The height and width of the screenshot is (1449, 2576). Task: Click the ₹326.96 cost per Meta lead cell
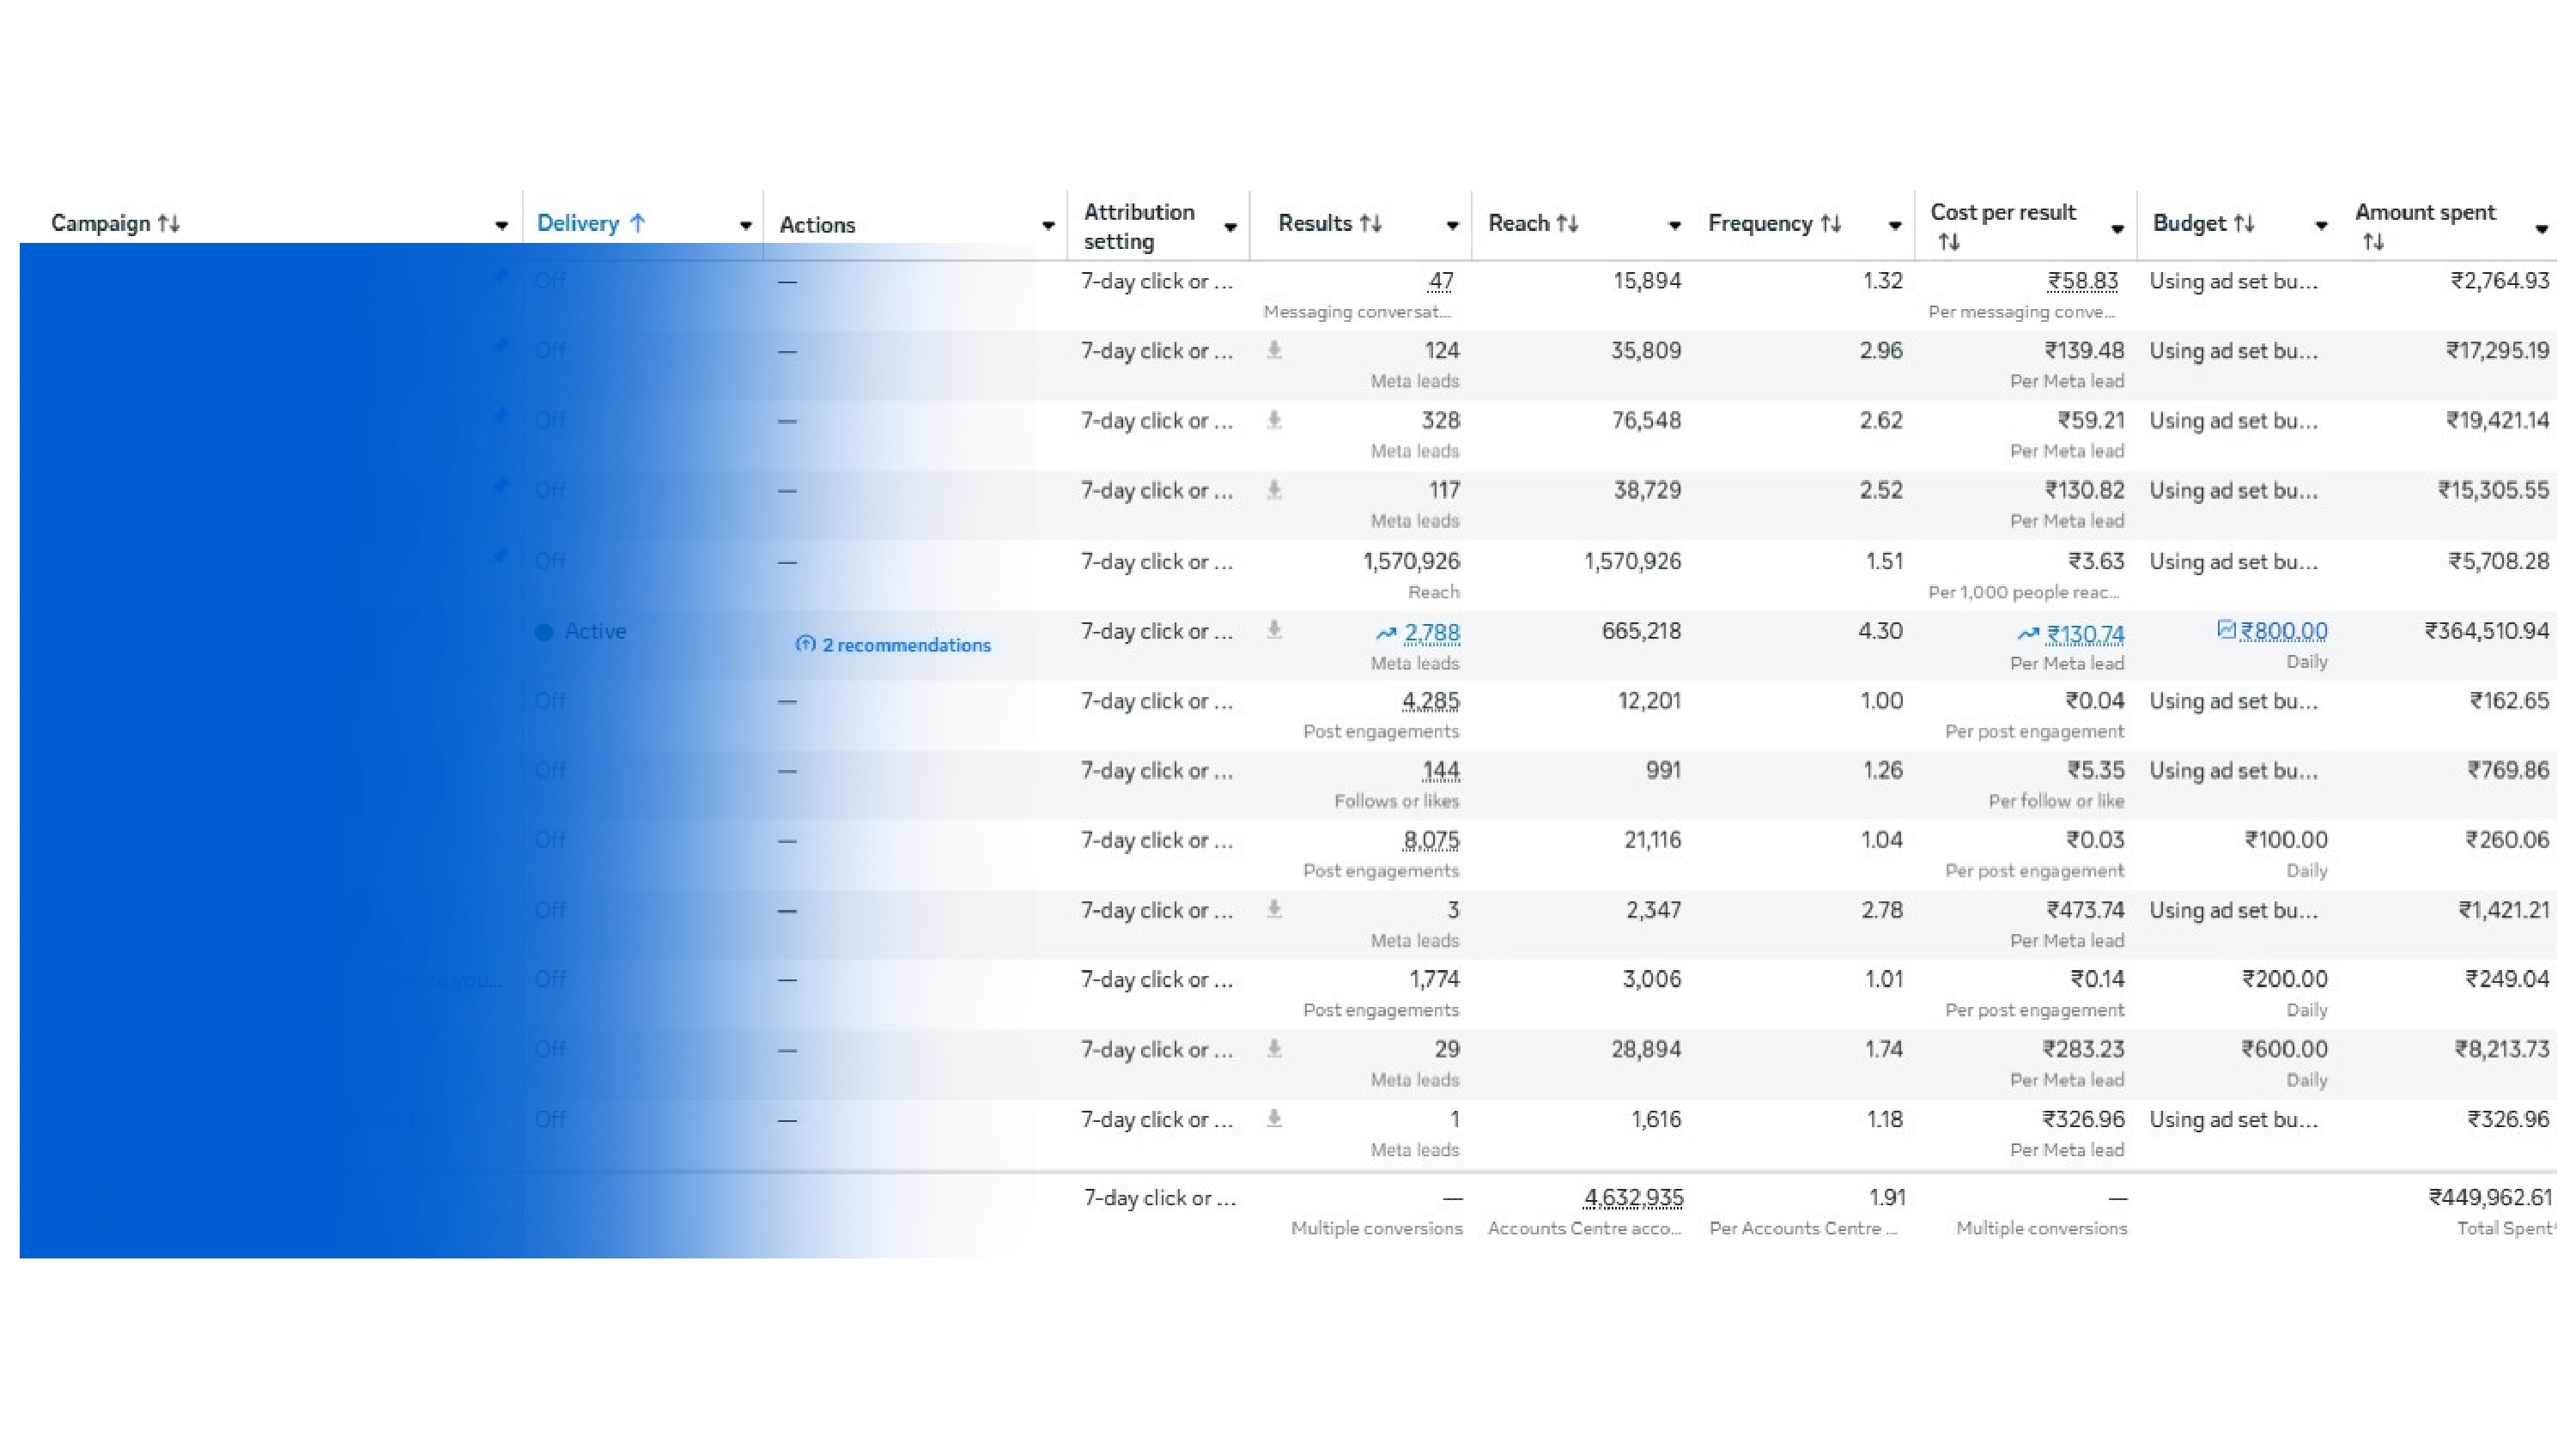tap(2083, 1119)
